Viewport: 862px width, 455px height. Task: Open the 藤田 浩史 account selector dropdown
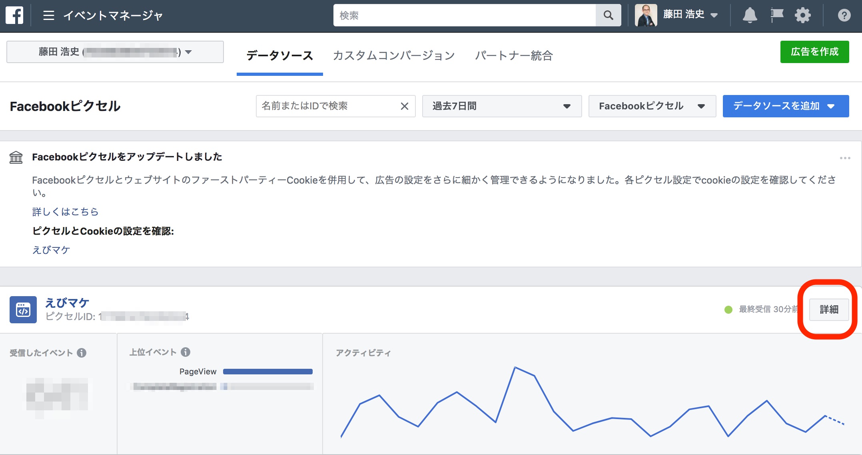(115, 52)
